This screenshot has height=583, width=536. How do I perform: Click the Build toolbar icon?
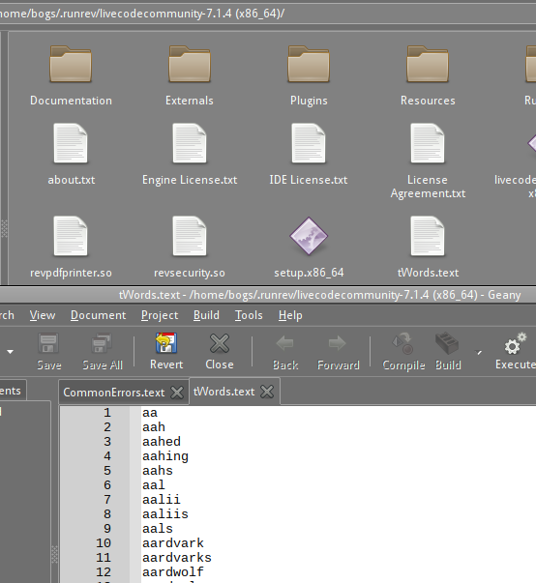447,343
